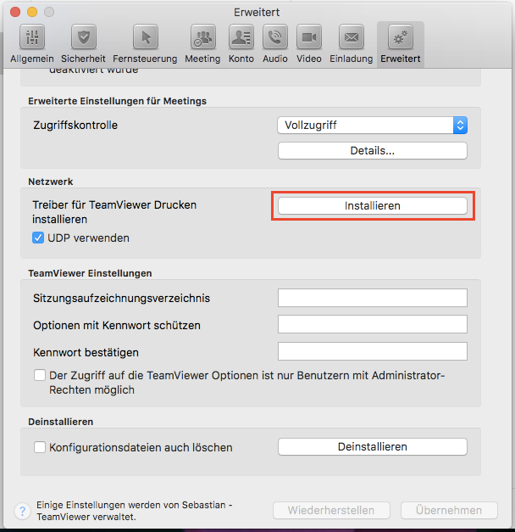Close the Erweitert window
Screen dimensions: 515x532
coord(15,12)
